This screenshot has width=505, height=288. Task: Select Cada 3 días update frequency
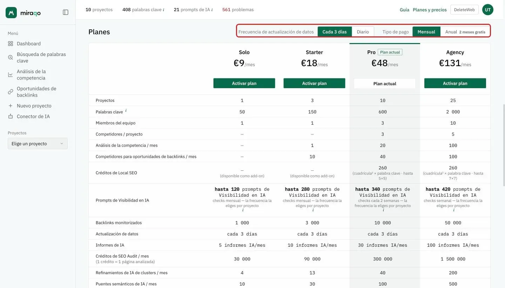tap(335, 31)
